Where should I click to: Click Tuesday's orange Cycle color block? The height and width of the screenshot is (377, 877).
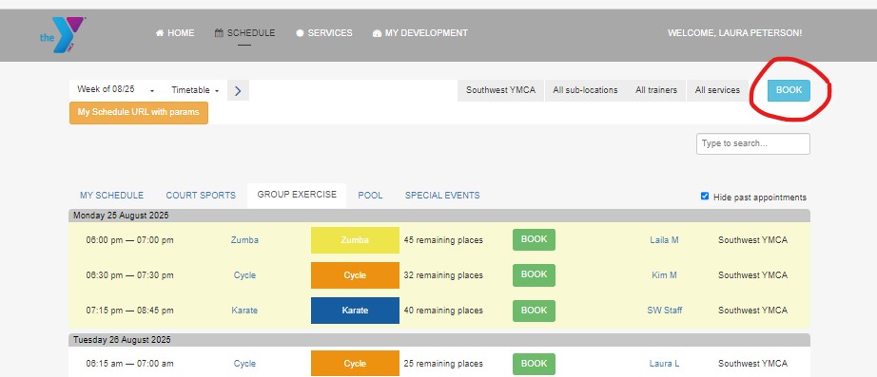(x=355, y=364)
